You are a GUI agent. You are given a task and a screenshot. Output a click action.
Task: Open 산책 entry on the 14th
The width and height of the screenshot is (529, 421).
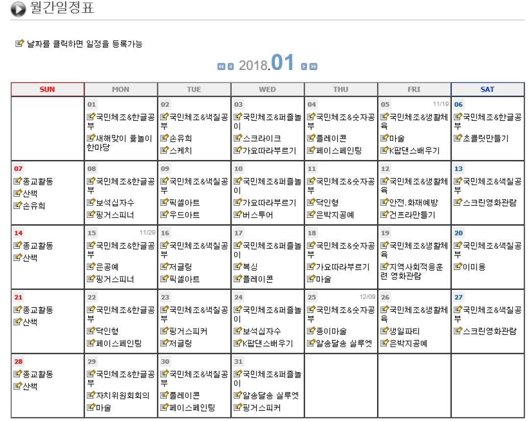tap(30, 258)
